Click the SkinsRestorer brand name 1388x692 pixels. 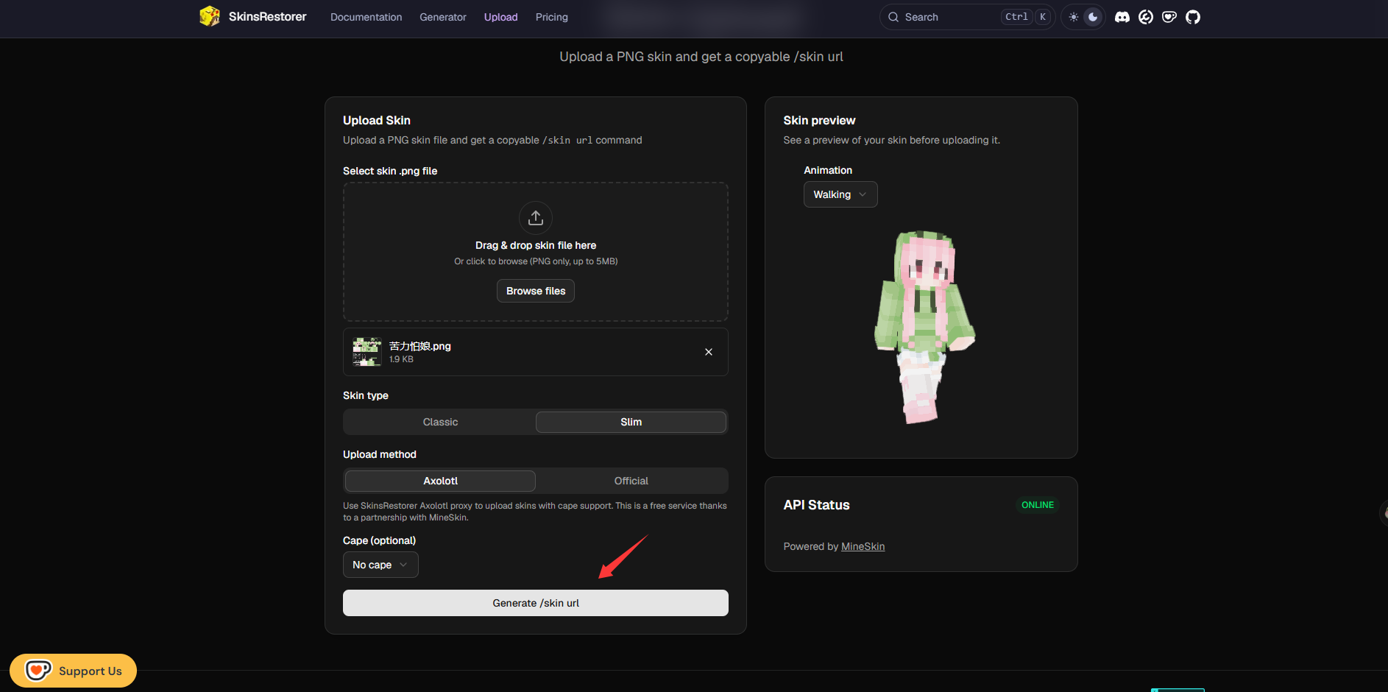click(x=267, y=16)
